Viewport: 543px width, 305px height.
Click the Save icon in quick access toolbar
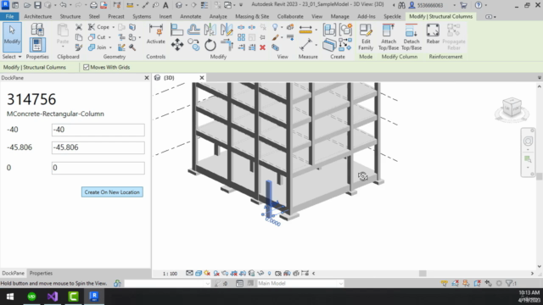[x=37, y=5]
